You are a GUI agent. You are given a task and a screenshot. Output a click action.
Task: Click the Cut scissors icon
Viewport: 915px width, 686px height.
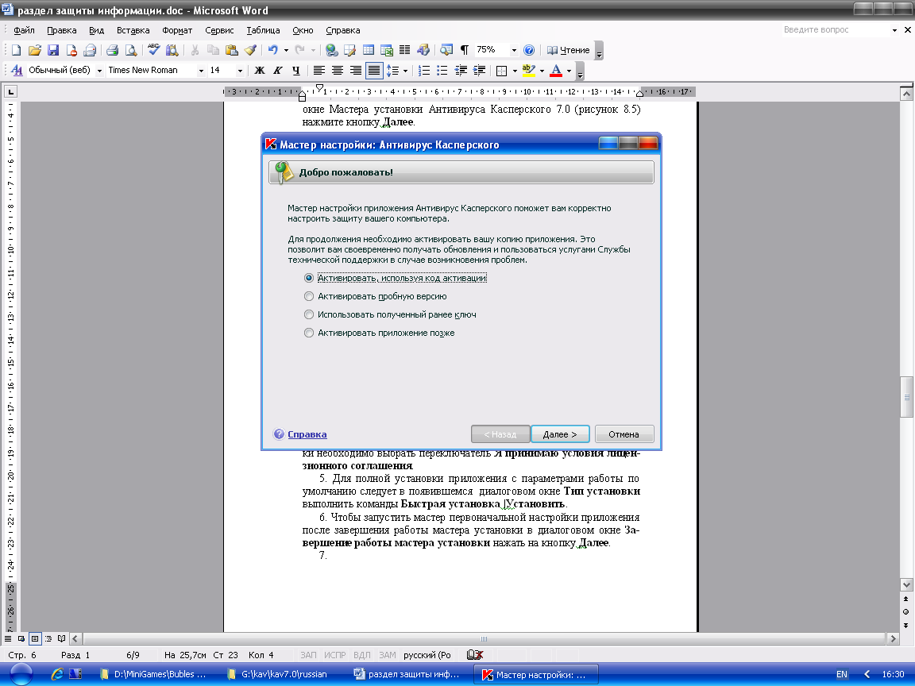pyautogui.click(x=195, y=50)
